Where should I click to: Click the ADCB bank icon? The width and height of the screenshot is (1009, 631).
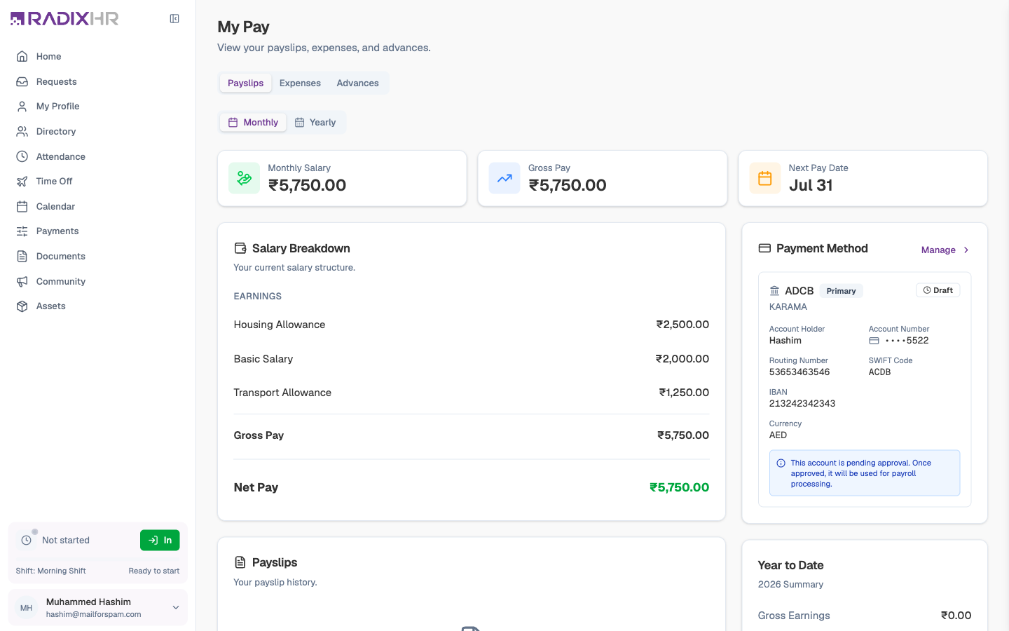(774, 290)
